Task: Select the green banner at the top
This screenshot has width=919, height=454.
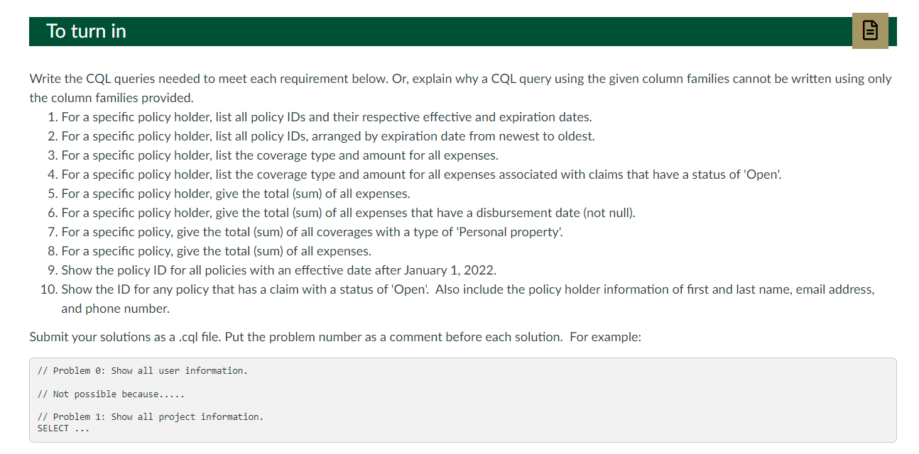Action: (426, 31)
